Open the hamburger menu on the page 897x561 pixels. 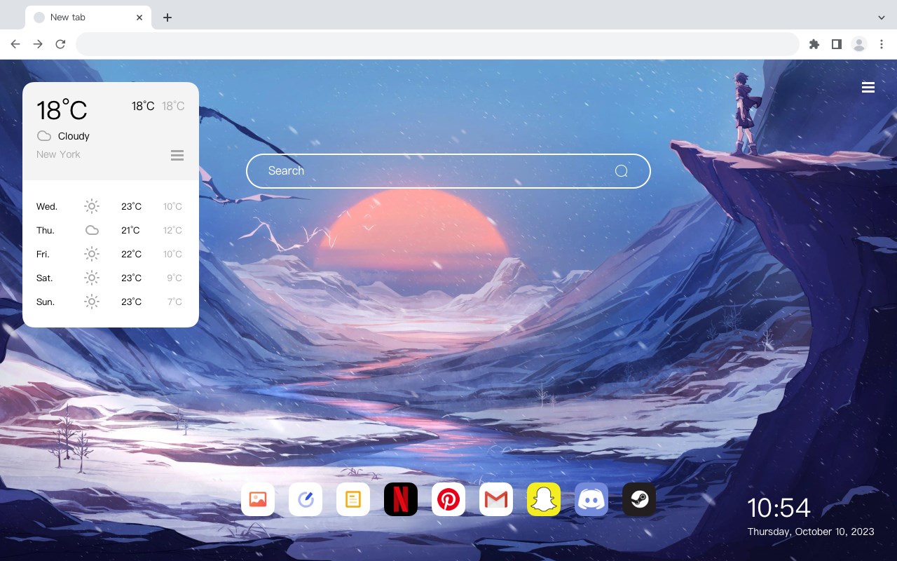868,87
